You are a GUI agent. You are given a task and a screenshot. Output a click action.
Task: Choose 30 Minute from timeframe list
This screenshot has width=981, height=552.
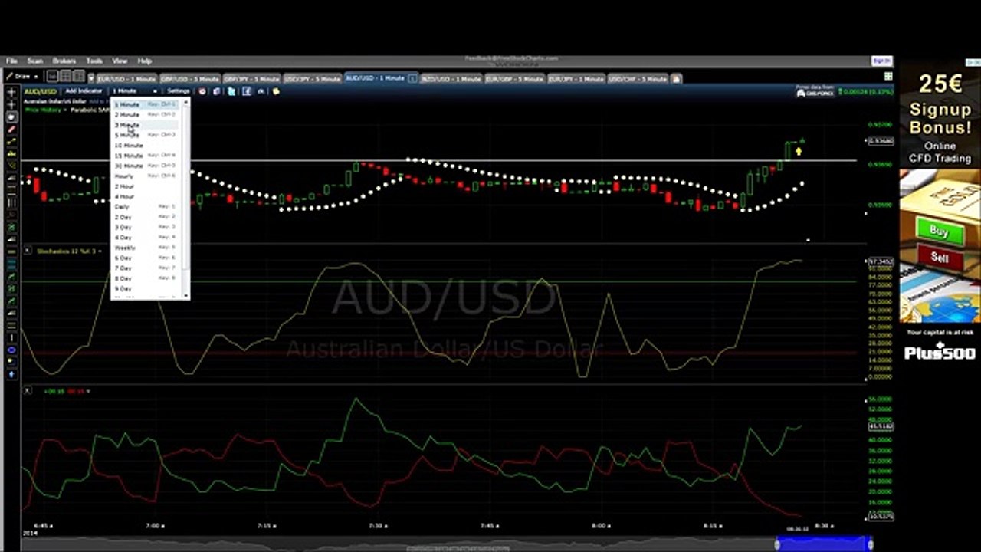pyautogui.click(x=146, y=166)
